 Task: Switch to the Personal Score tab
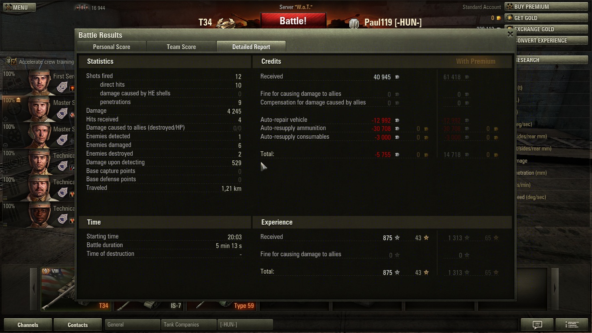[111, 47]
